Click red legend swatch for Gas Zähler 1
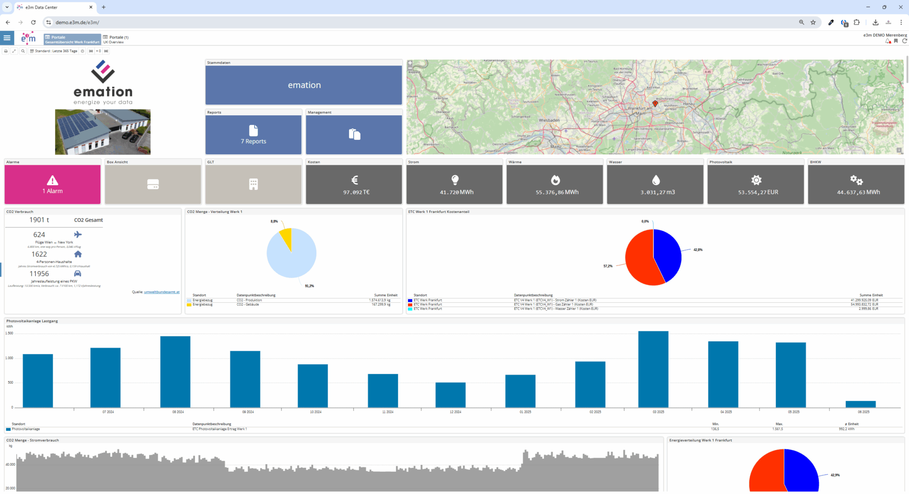 pos(410,305)
